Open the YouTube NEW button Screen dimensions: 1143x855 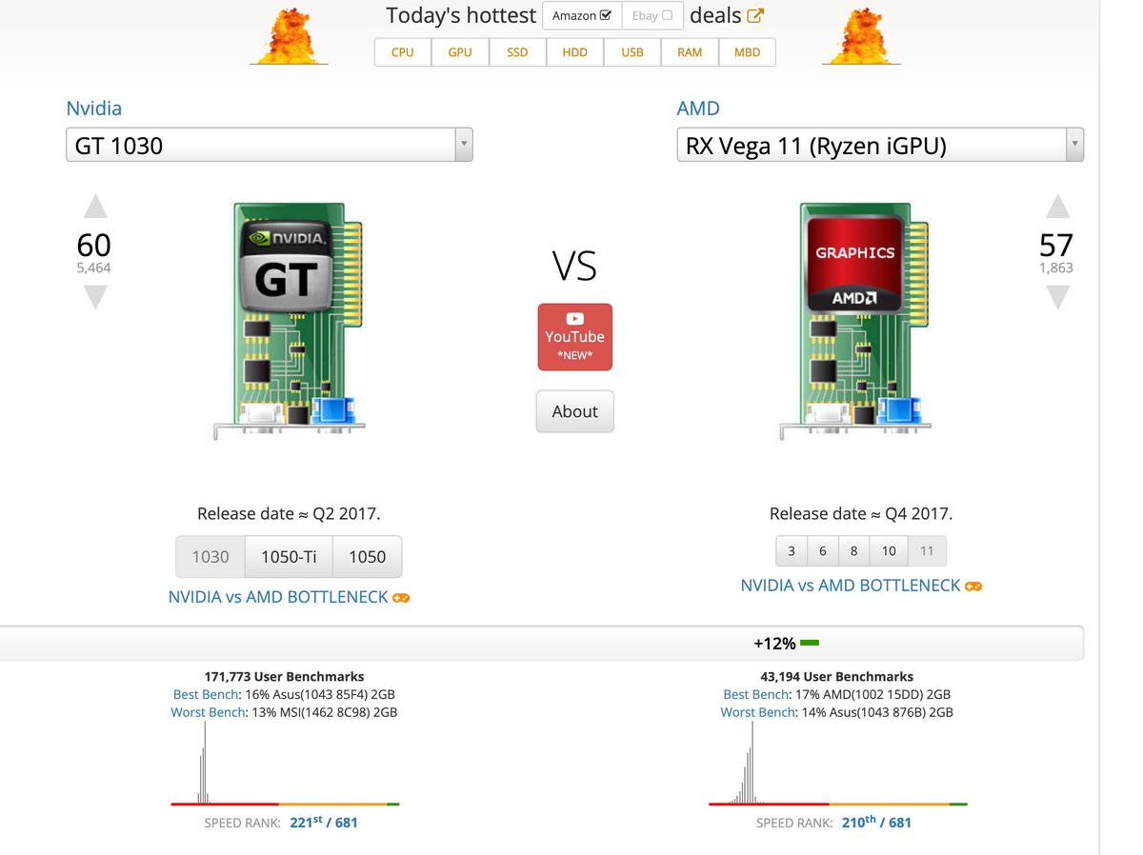click(x=574, y=337)
